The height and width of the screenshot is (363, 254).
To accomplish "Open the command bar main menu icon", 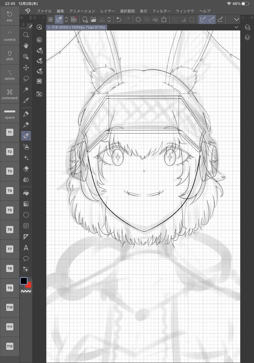I will coord(51,20).
